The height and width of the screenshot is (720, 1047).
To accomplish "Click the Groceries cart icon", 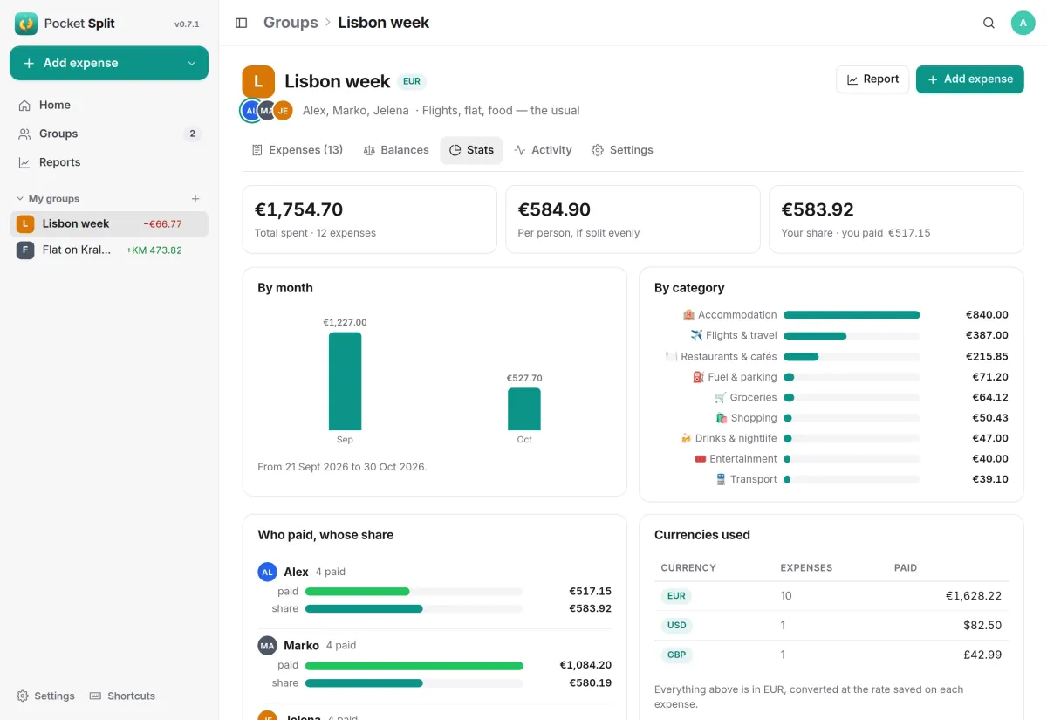I will (x=721, y=397).
